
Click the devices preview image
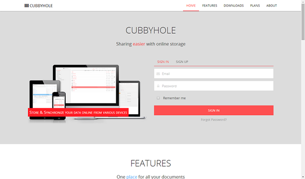pyautogui.click(x=87, y=94)
